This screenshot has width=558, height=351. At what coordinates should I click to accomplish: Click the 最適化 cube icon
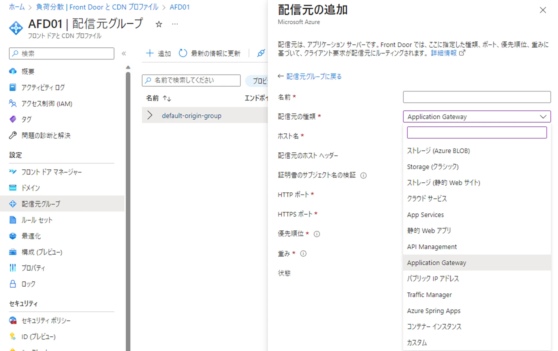point(13,236)
